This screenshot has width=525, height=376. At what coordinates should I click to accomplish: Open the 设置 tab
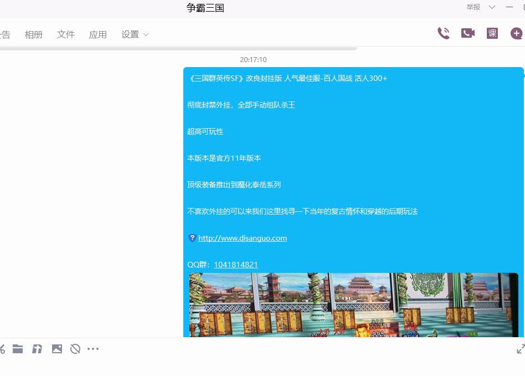point(130,34)
